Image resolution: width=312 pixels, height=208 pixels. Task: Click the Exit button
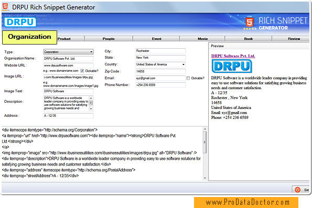pos(301,190)
